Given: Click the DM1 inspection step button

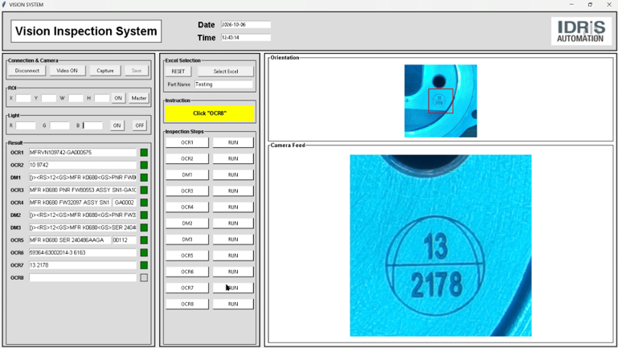Looking at the screenshot, I should click(x=187, y=175).
